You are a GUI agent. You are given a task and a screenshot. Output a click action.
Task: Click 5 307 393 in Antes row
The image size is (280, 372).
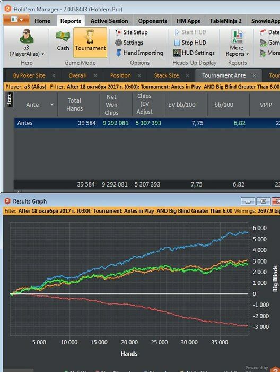(148, 123)
